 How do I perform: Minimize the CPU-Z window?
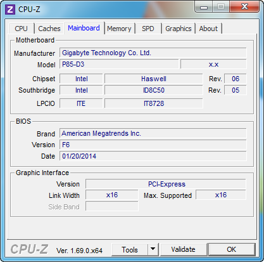point(204,7)
